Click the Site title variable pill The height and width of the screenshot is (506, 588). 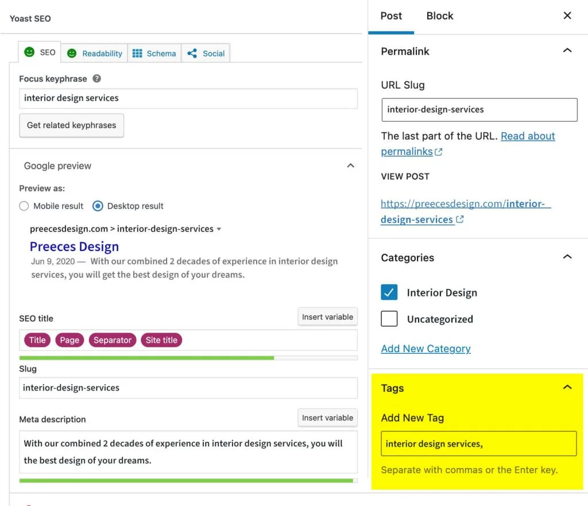tap(161, 340)
